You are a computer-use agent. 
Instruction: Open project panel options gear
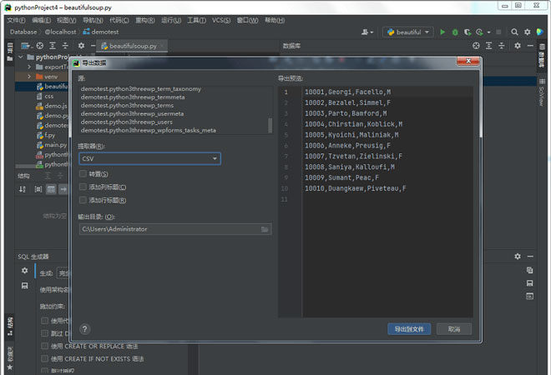tap(81, 46)
